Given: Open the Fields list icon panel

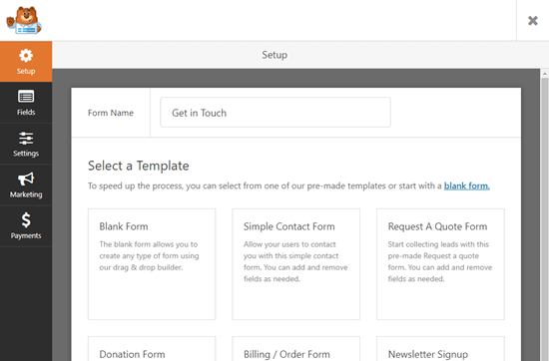Looking at the screenshot, I should pos(26,103).
